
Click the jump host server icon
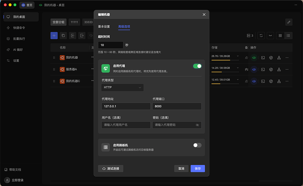106,147
